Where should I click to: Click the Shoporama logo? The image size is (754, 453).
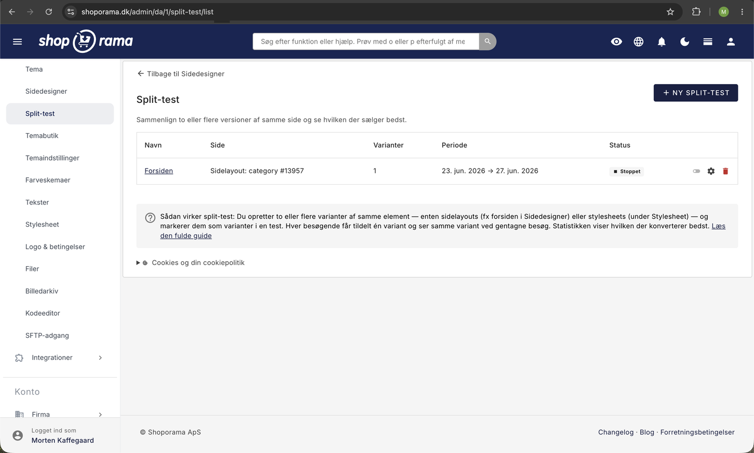[86, 41]
